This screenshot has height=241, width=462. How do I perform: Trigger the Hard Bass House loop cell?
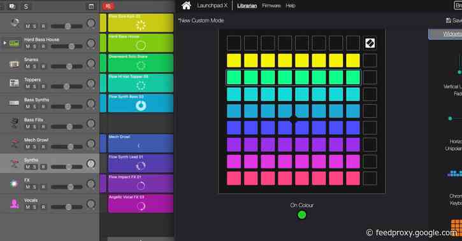(x=141, y=43)
